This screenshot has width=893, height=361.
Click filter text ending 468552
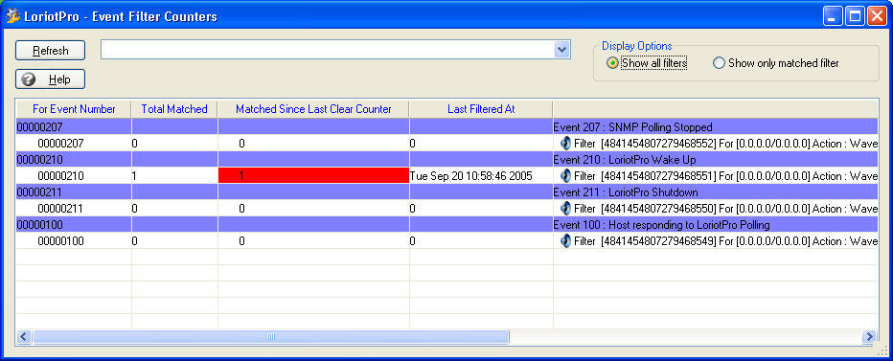pos(725,144)
